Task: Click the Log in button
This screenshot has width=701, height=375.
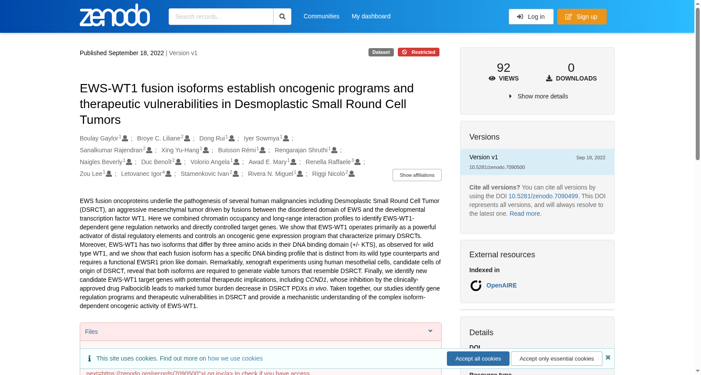Action: 531,17
